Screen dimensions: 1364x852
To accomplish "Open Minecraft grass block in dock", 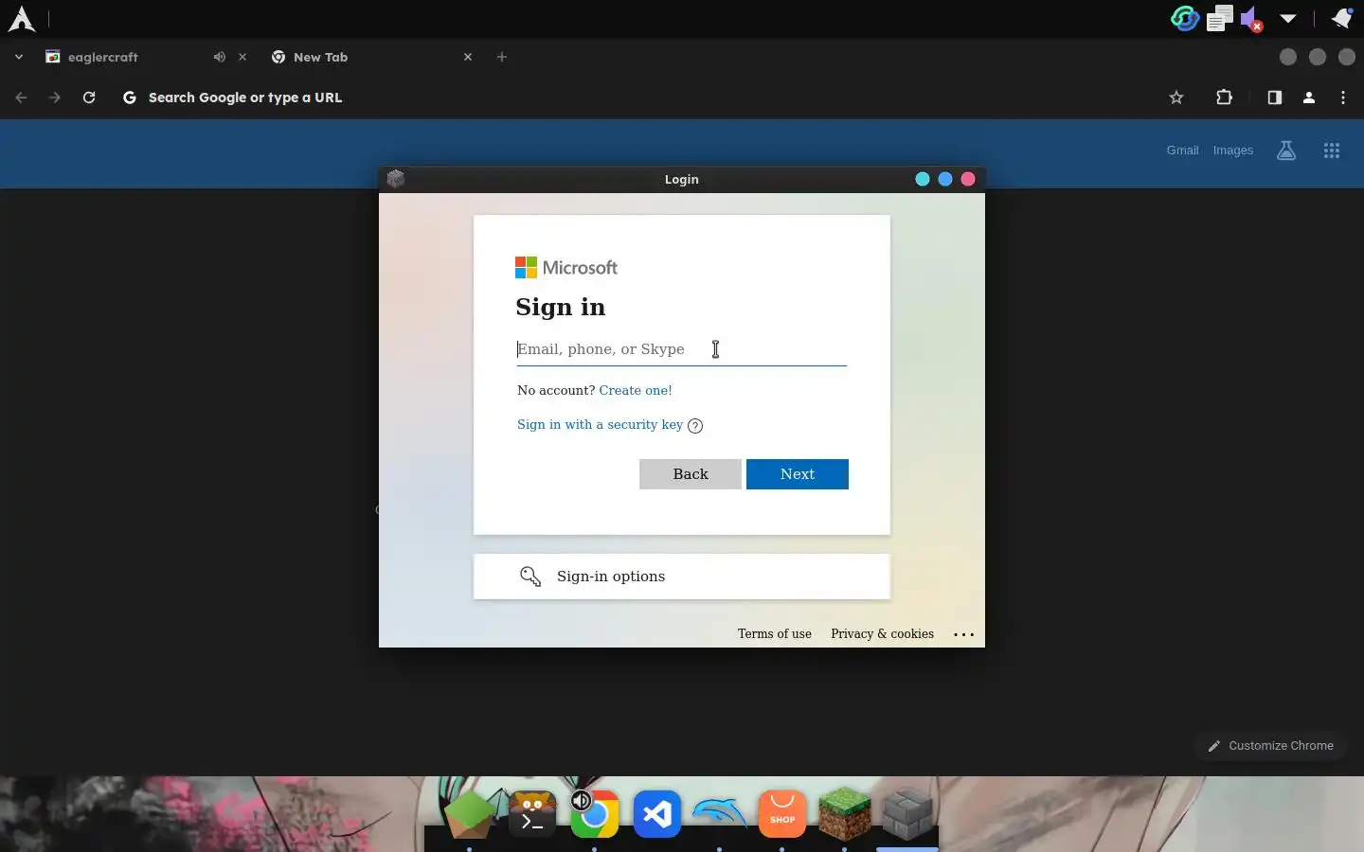I will [845, 814].
